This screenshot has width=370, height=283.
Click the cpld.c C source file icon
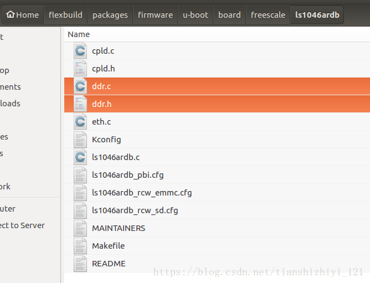coord(80,51)
